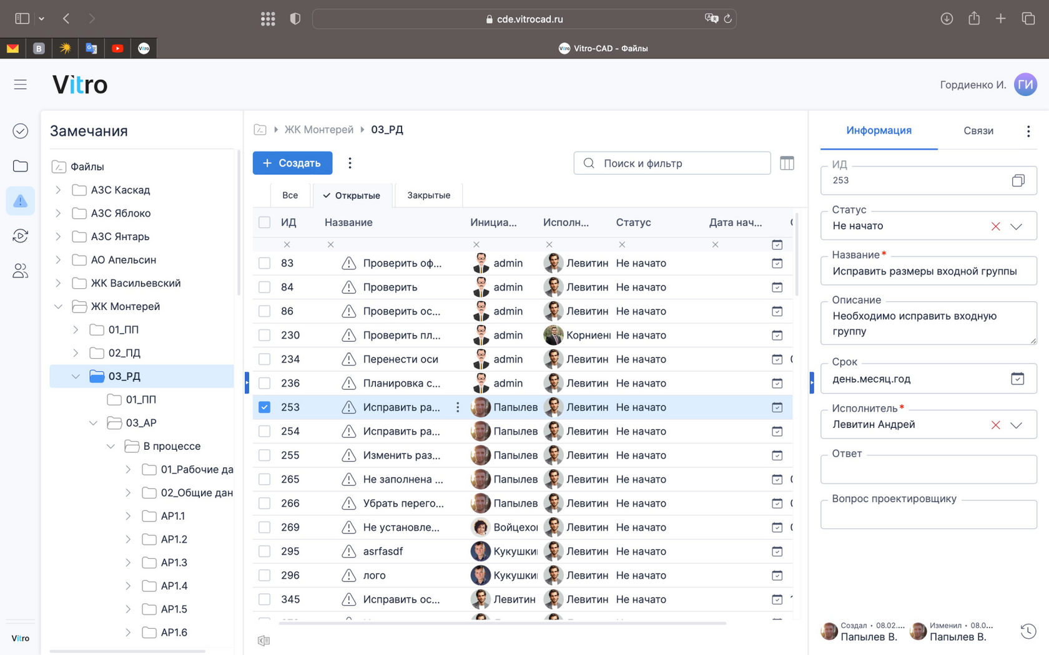Screen dimensions: 1049x655
Task: Click the column settings table icon
Action: (x=787, y=163)
